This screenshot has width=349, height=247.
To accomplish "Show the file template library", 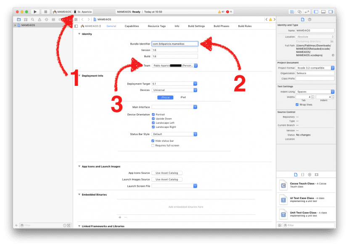I will 296,175.
